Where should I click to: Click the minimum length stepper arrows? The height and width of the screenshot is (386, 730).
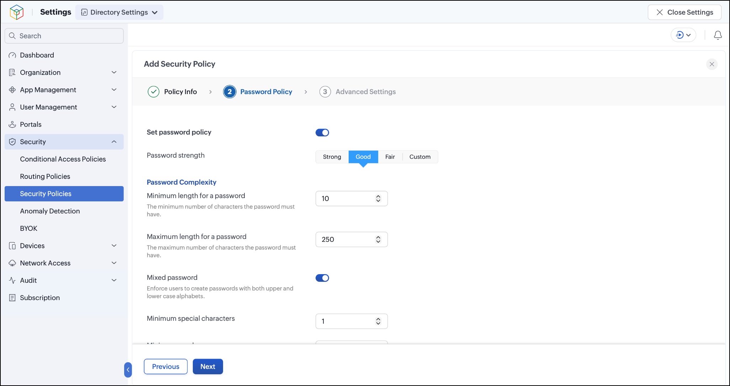pos(378,199)
